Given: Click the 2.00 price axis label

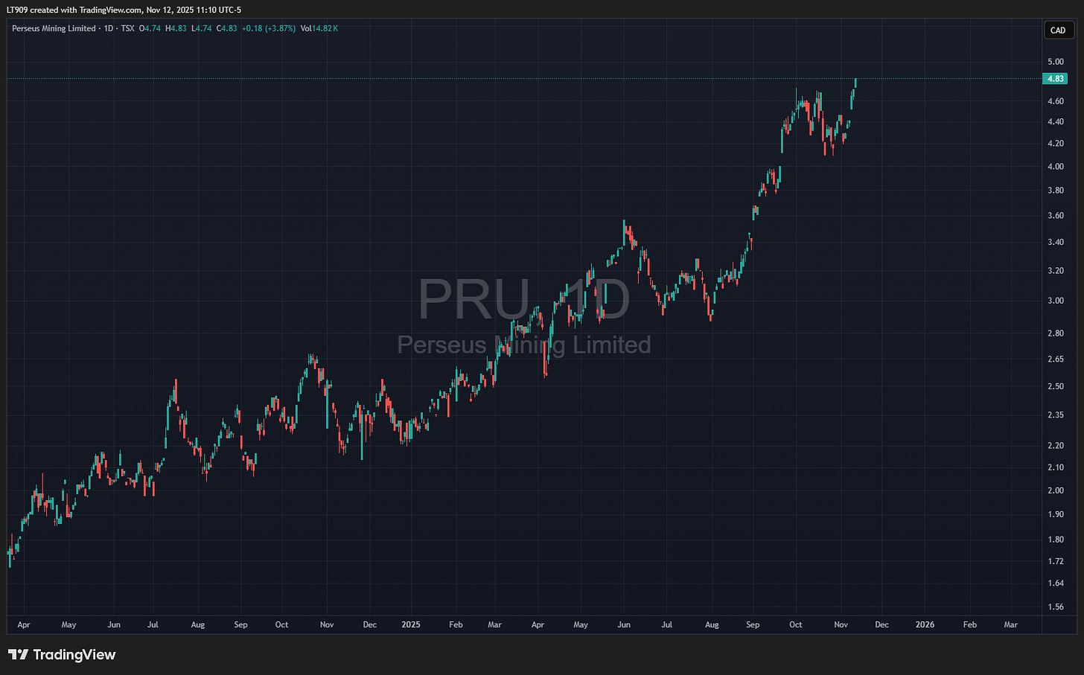Looking at the screenshot, I should (1056, 490).
